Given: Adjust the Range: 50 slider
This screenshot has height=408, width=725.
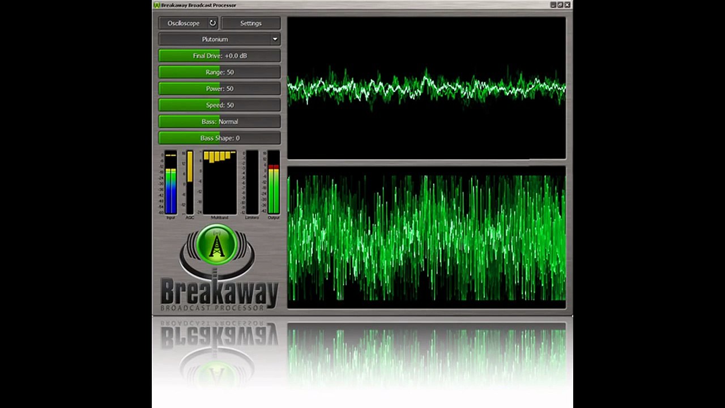Looking at the screenshot, I should (220, 72).
